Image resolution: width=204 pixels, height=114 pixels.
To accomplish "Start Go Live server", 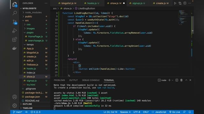I will pos(175,112).
